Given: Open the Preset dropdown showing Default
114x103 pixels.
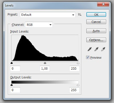Looking at the screenshot, I should [48, 15].
